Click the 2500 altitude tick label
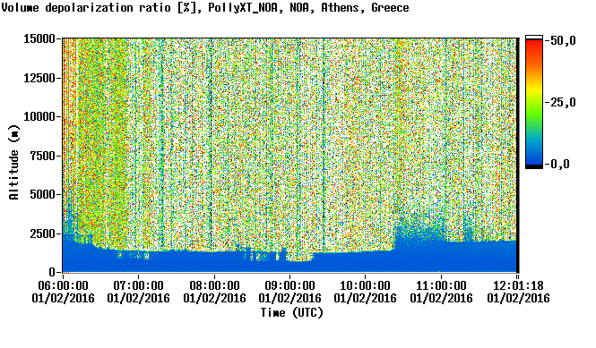Viewport: 596px width, 348px height. tap(42, 233)
